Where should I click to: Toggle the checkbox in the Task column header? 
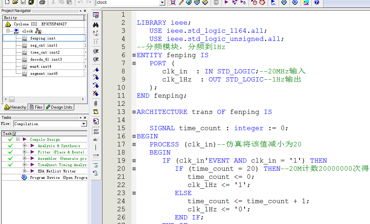(14, 133)
